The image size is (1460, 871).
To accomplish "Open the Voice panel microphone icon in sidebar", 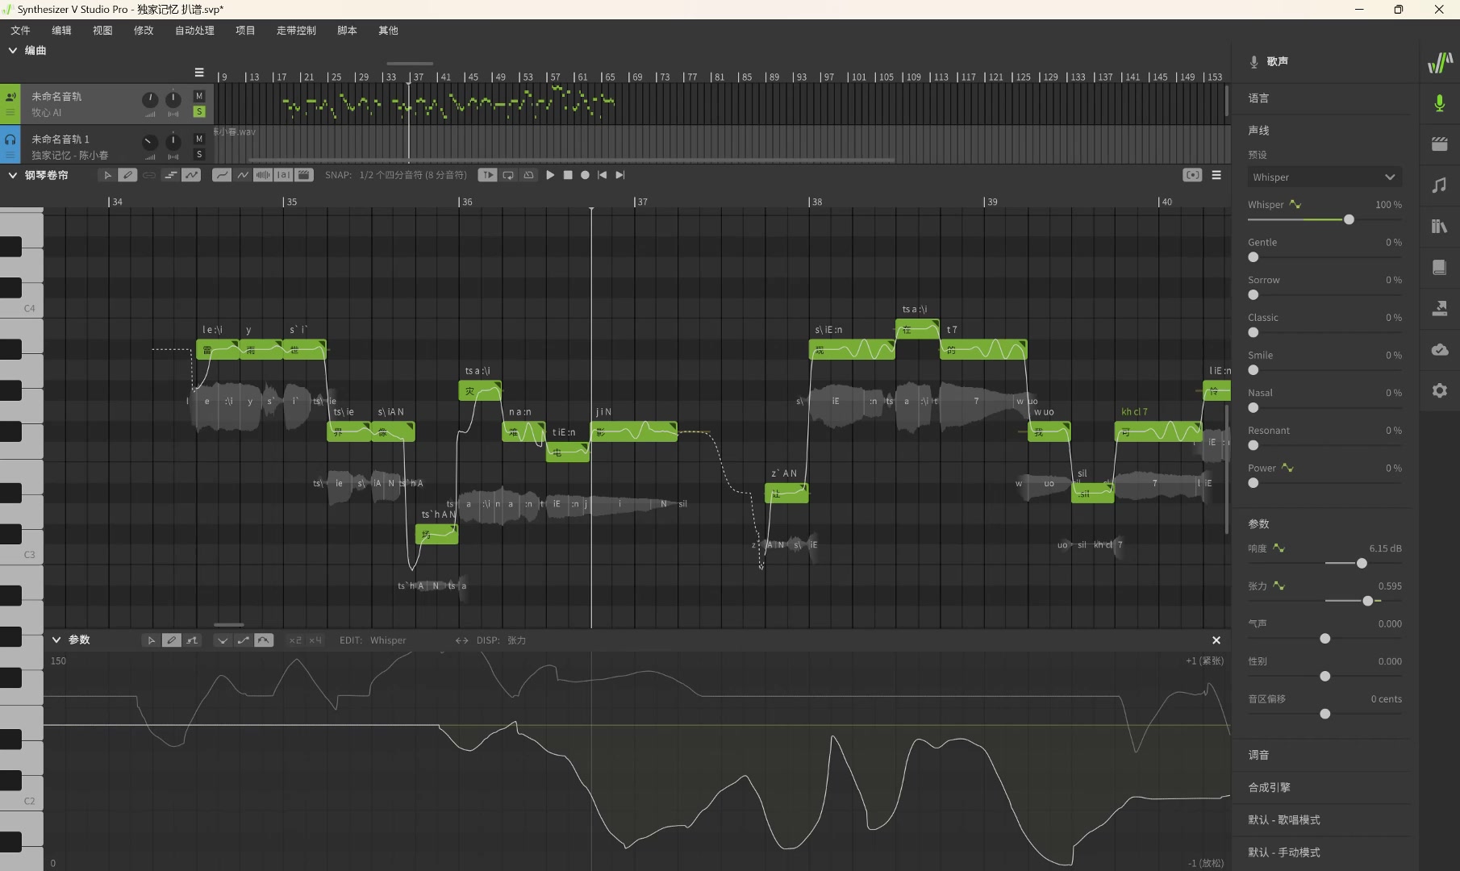I will tap(1439, 103).
